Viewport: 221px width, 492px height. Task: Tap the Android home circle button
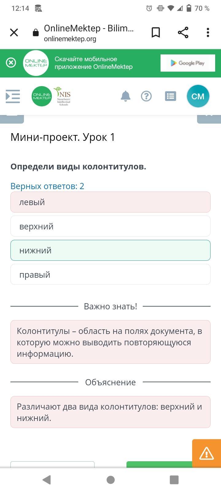click(110, 480)
